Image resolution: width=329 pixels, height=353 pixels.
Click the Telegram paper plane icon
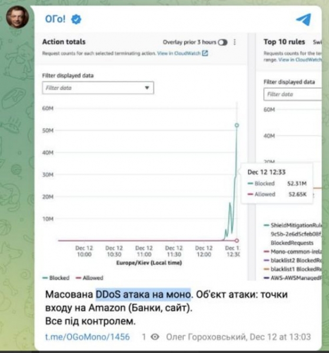(x=304, y=19)
